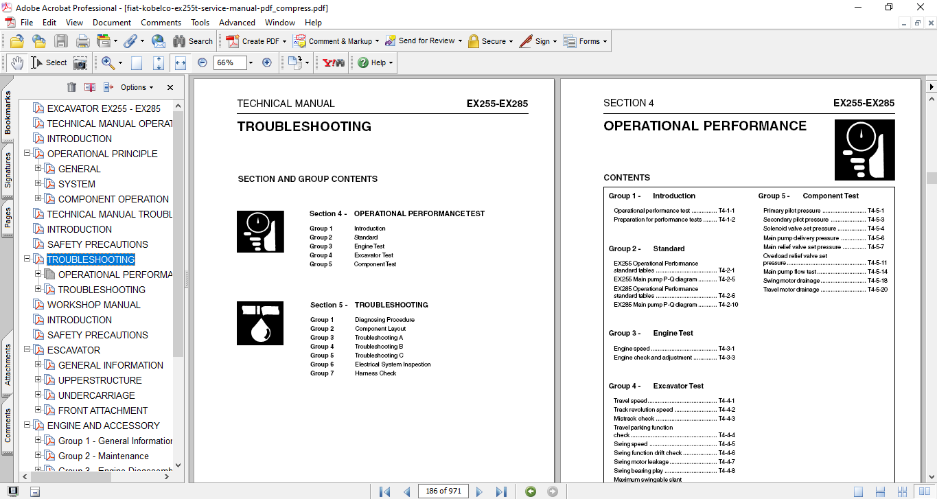This screenshot has width=937, height=499.
Task: Open the Document menu
Action: tap(112, 23)
